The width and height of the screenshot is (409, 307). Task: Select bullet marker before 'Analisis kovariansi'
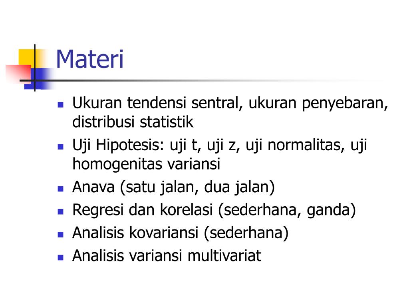pos(61,234)
